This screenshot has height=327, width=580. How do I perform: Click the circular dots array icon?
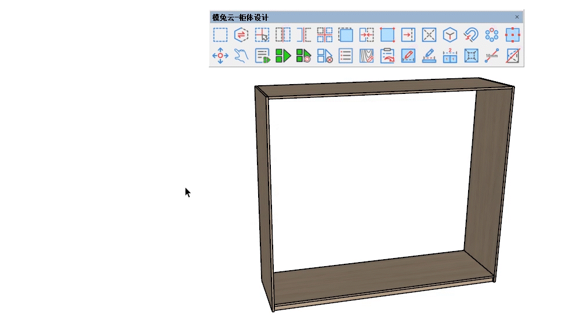pos(492,35)
